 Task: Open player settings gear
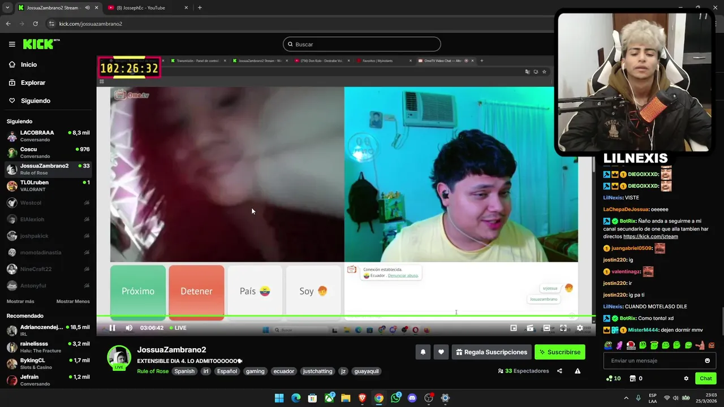tap(580, 328)
